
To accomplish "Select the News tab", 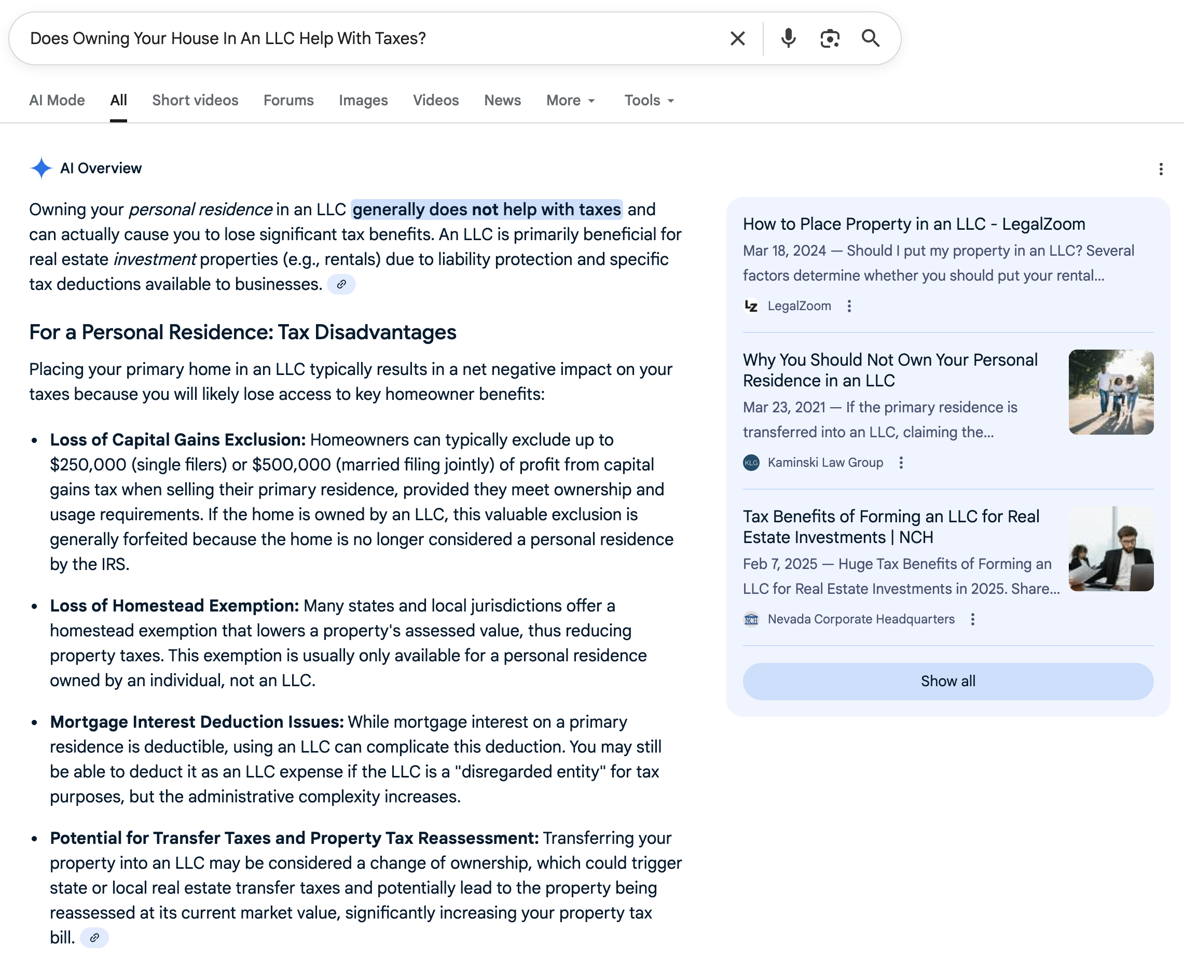I will [x=502, y=101].
